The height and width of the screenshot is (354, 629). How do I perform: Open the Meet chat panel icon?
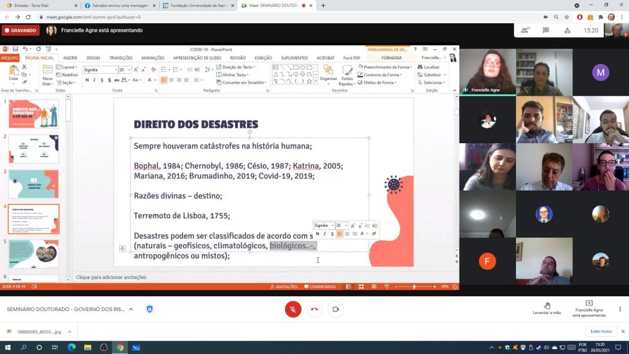pyautogui.click(x=545, y=30)
